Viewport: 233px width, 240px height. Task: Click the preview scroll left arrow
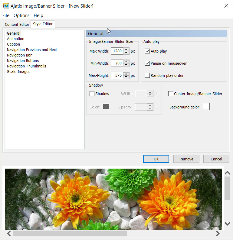pyautogui.click(x=9, y=234)
